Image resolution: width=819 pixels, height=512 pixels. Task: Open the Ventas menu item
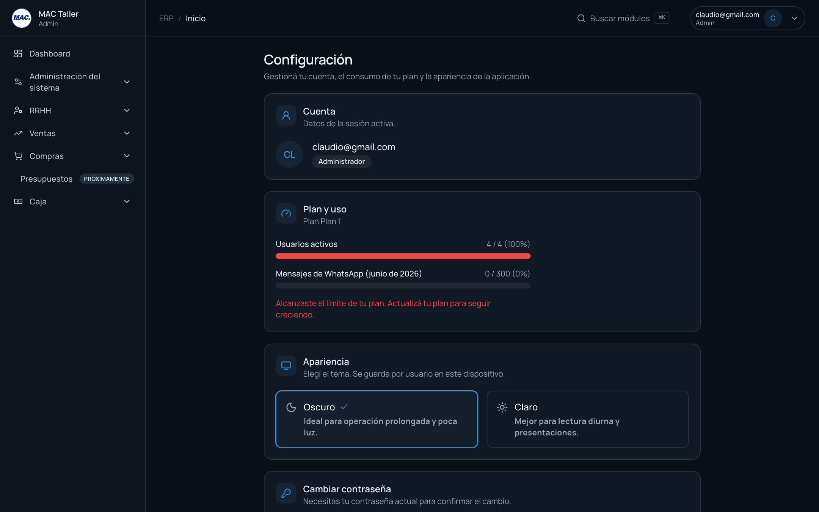(x=72, y=133)
